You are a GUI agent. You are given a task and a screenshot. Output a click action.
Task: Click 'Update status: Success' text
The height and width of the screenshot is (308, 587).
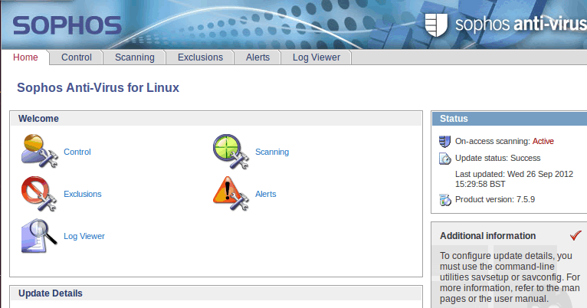[x=498, y=158]
